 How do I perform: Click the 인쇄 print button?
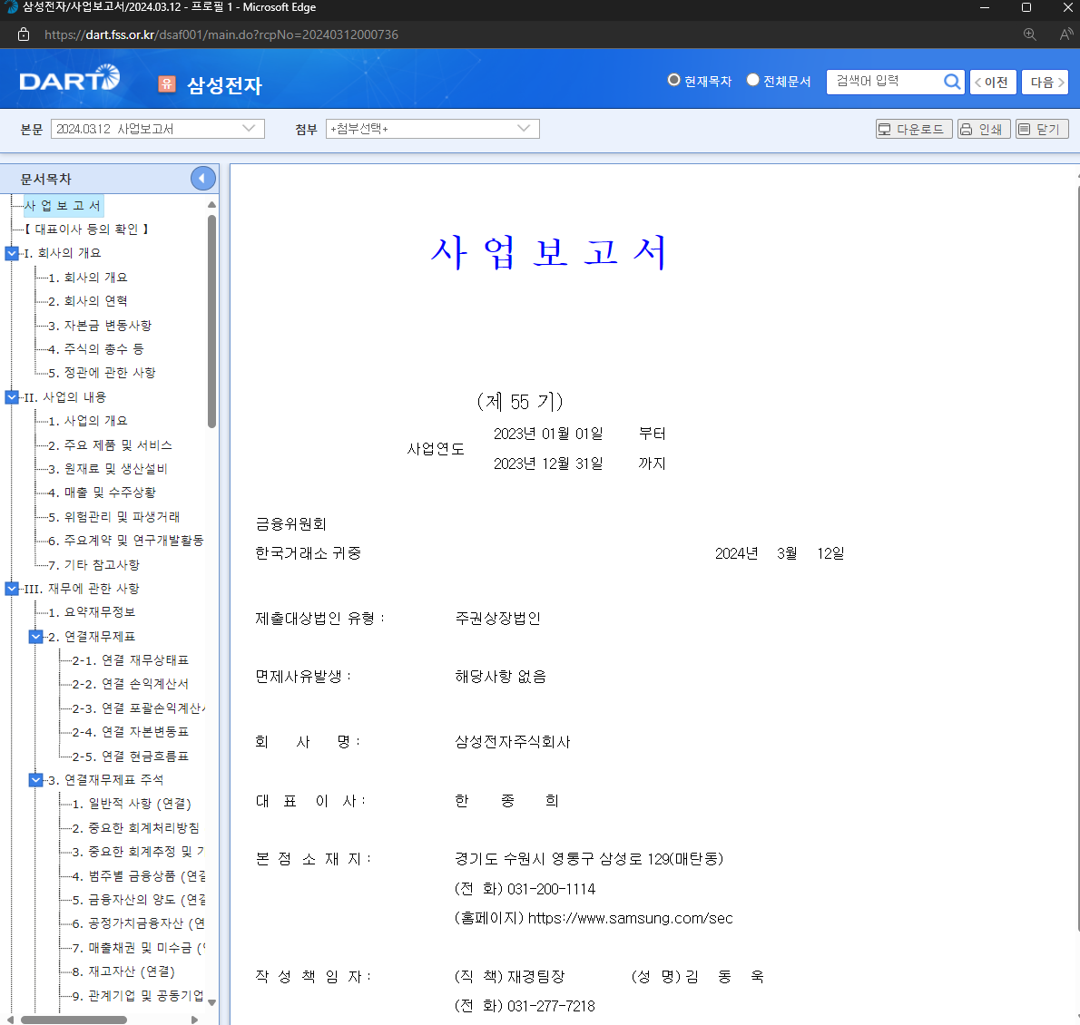click(984, 129)
